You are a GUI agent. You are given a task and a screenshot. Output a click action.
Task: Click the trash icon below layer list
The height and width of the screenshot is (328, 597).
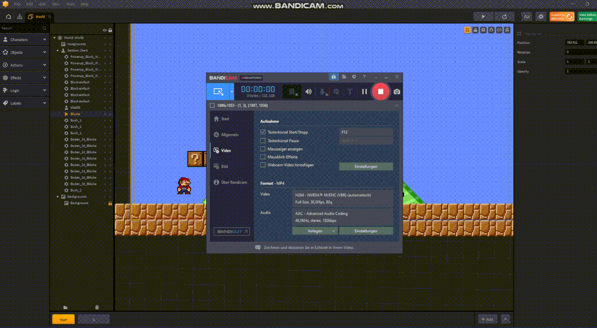[97, 307]
